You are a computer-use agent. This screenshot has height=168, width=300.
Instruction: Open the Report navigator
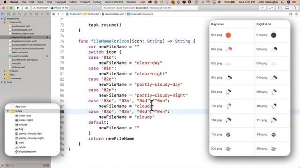48,14
